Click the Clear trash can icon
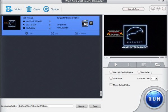The image size is (168, 112). coord(29,9)
